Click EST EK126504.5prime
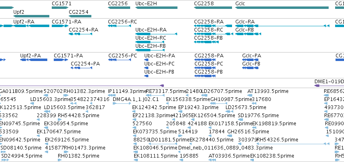Viewport: 344px width, 162px height. coord(213,116)
